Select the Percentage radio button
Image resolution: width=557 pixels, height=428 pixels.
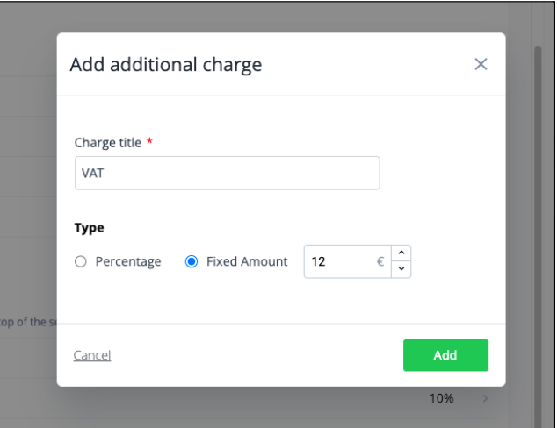(81, 261)
